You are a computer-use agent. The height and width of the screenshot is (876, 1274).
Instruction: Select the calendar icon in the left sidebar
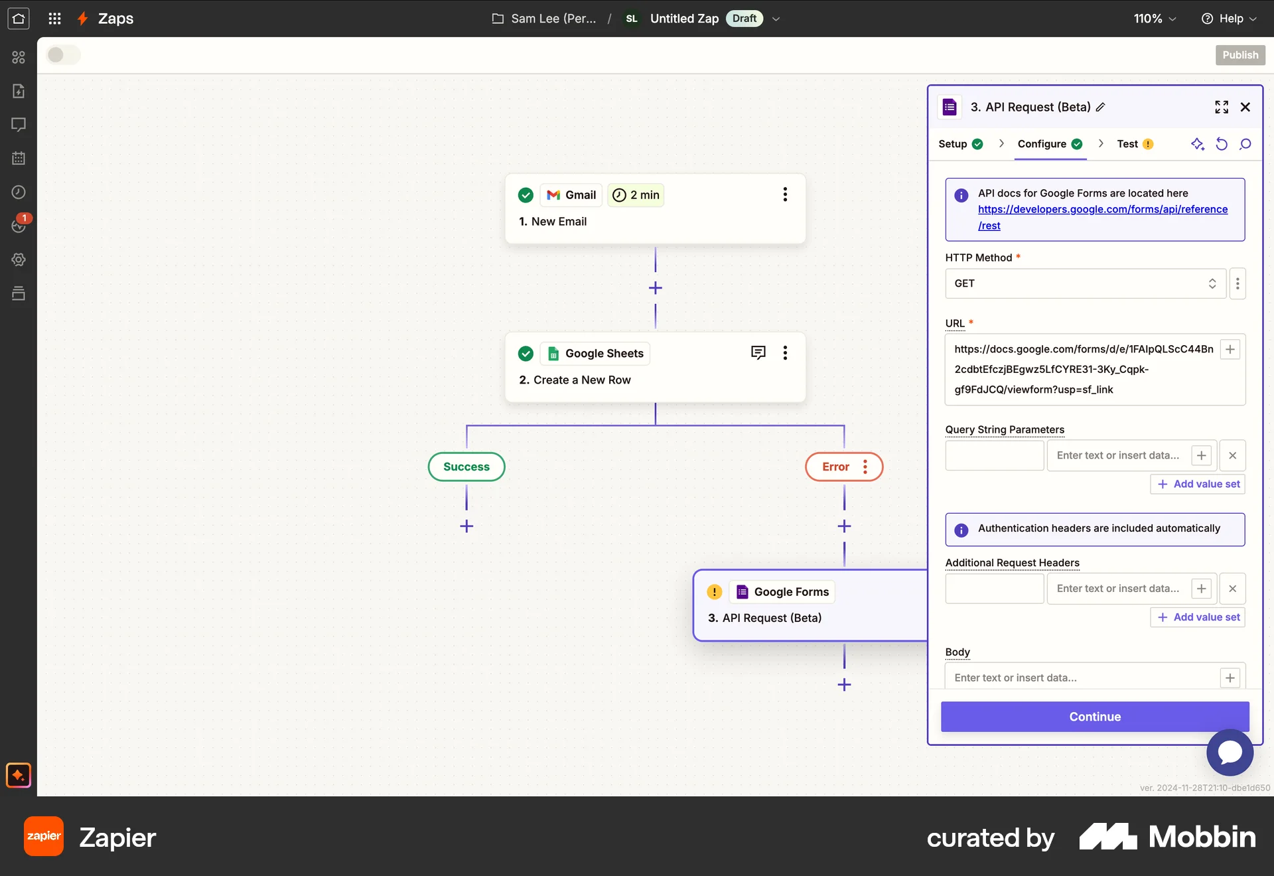click(19, 158)
